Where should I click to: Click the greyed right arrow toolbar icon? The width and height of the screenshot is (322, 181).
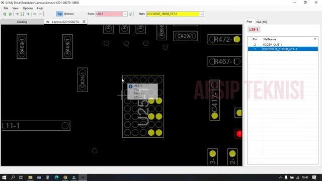40,14
